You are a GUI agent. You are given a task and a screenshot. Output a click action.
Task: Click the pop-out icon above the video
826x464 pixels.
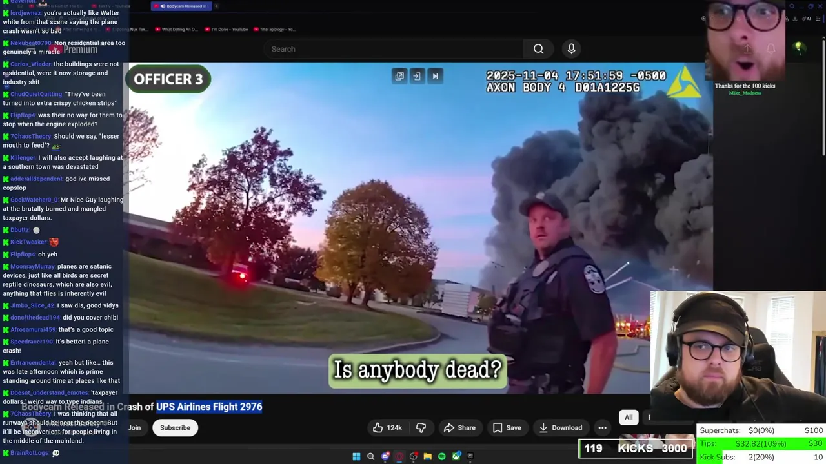tap(399, 76)
